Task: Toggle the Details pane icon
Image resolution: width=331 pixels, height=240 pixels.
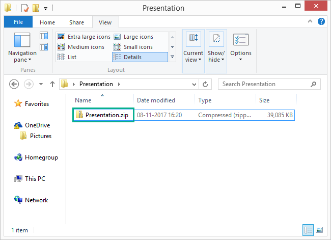Action: 44,47
